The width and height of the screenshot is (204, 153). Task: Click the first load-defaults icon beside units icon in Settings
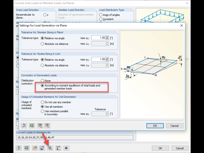[40, 126]
